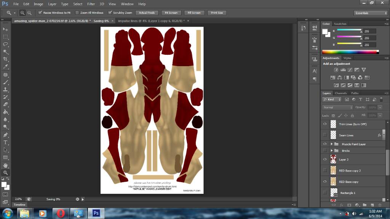Select the Paint Bucket tool
Screen dimensions: 390x219
pyautogui.click(x=5, y=112)
